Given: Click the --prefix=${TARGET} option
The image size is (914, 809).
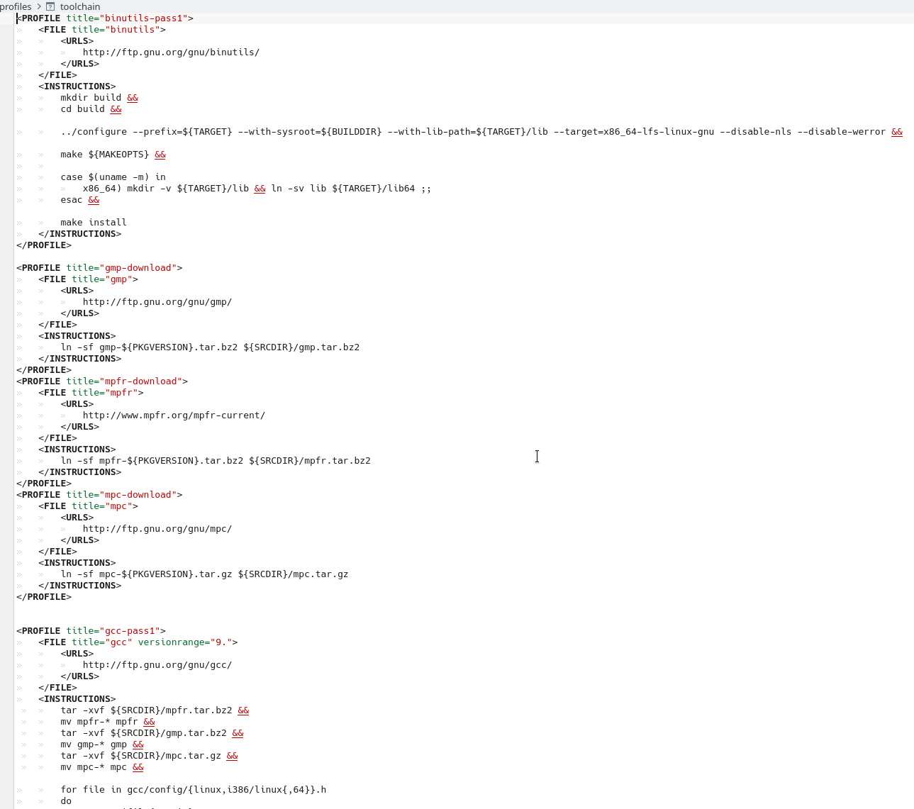Looking at the screenshot, I should click(182, 132).
